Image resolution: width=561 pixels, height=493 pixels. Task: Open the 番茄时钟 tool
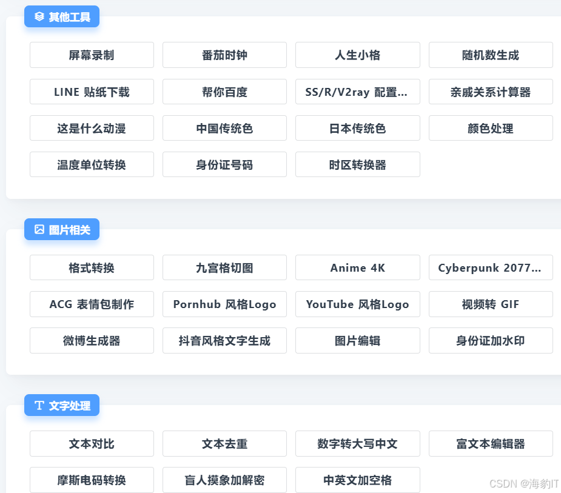[x=224, y=55]
